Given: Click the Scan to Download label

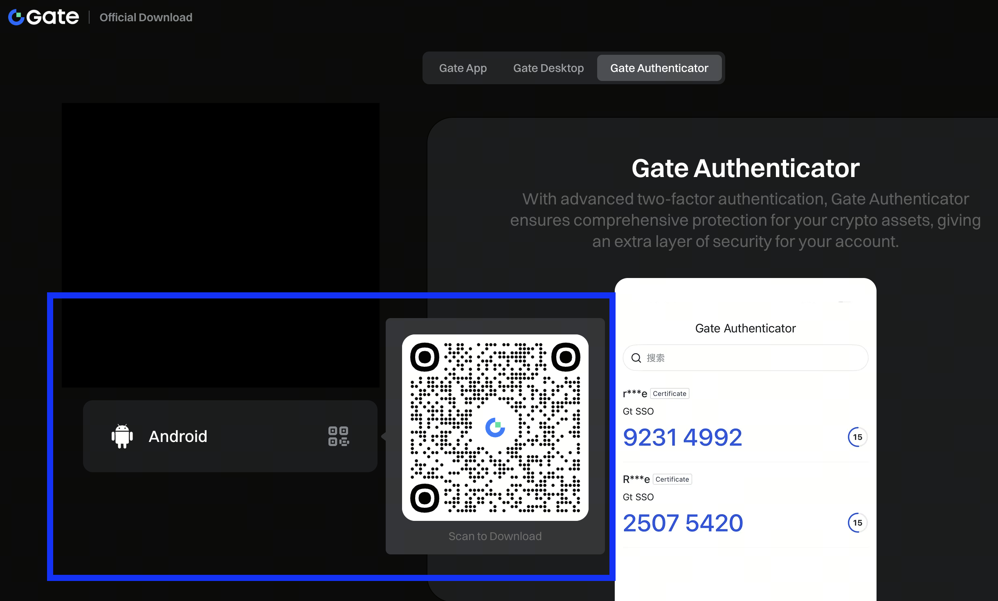Looking at the screenshot, I should [495, 536].
